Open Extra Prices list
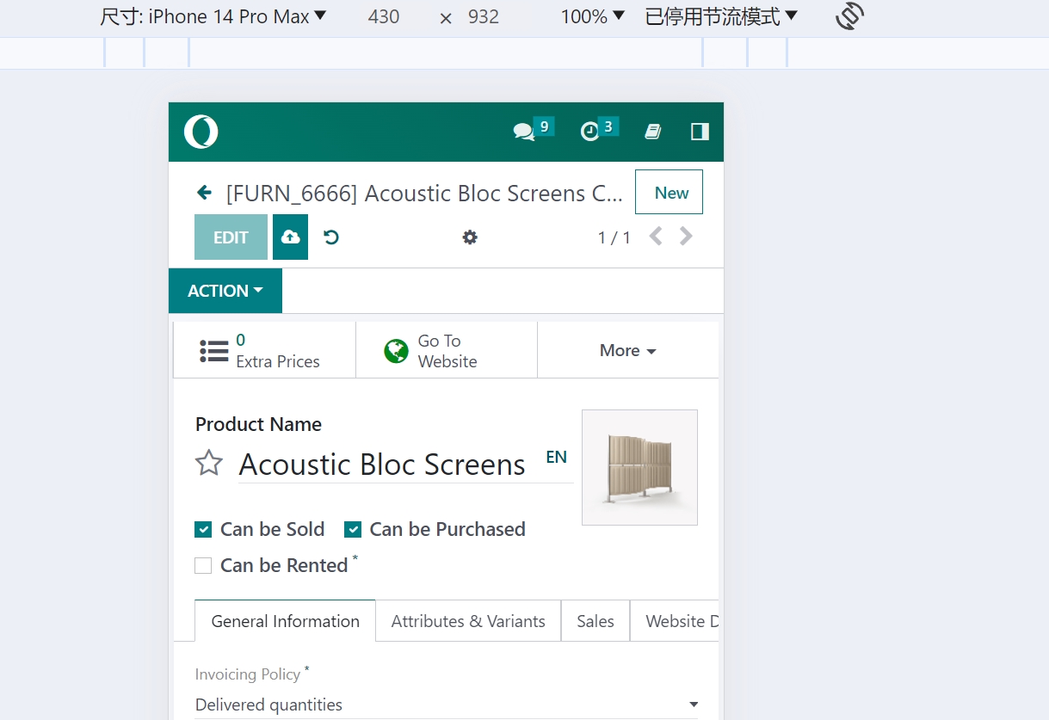 [264, 350]
